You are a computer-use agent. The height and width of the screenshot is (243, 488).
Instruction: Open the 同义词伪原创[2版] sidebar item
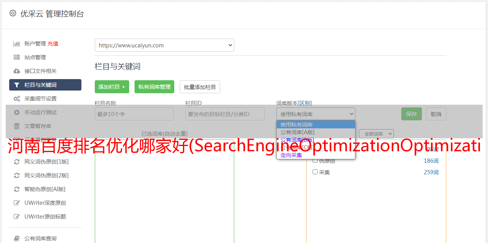45,175
